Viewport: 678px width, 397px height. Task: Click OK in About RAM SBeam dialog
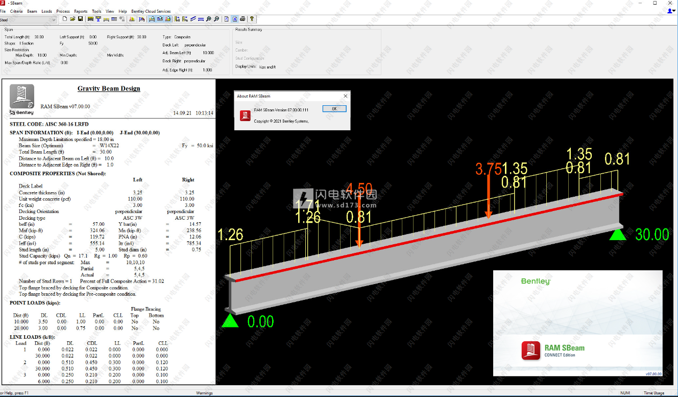pos(334,109)
